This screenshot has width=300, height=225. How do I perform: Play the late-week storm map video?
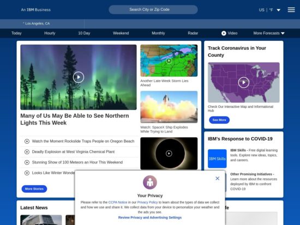169,61
